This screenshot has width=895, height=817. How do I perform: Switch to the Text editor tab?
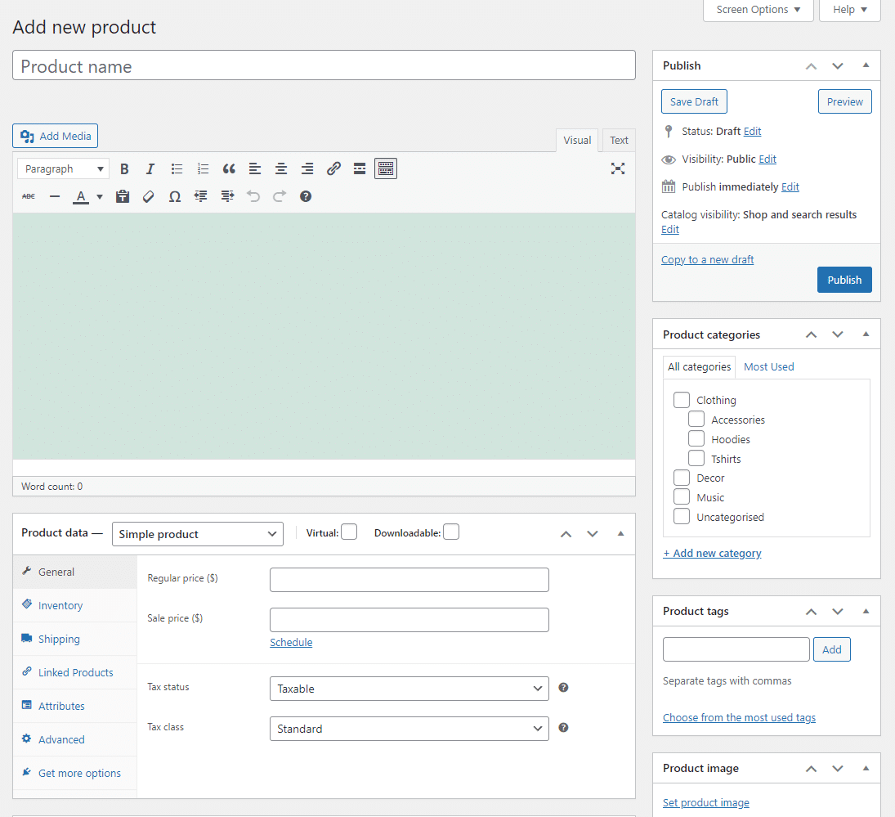click(618, 140)
